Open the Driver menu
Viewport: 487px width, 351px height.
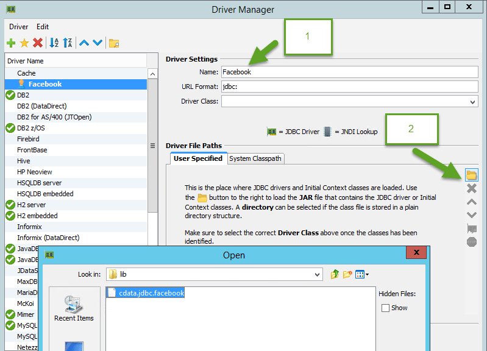[x=19, y=27]
